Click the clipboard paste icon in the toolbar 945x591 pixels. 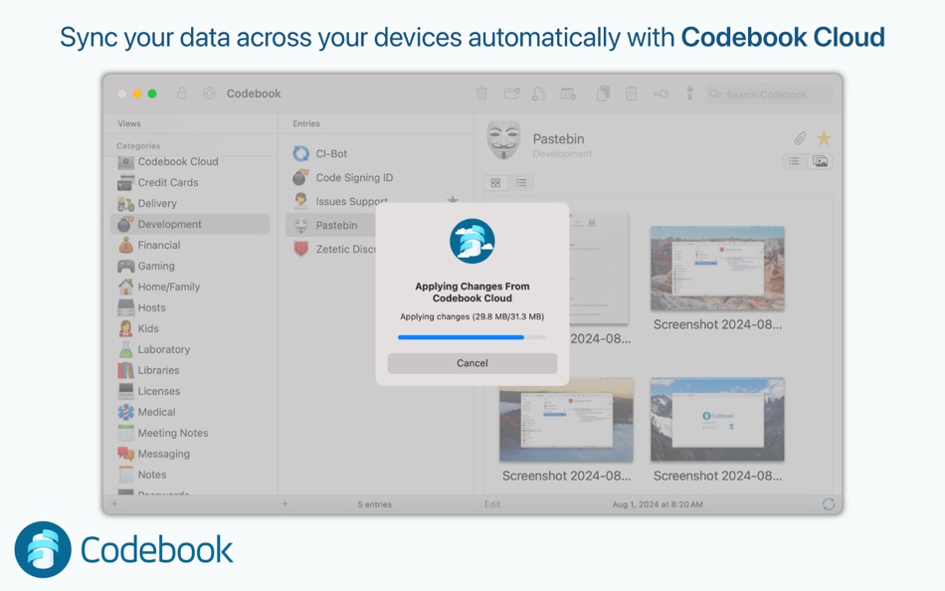click(631, 94)
